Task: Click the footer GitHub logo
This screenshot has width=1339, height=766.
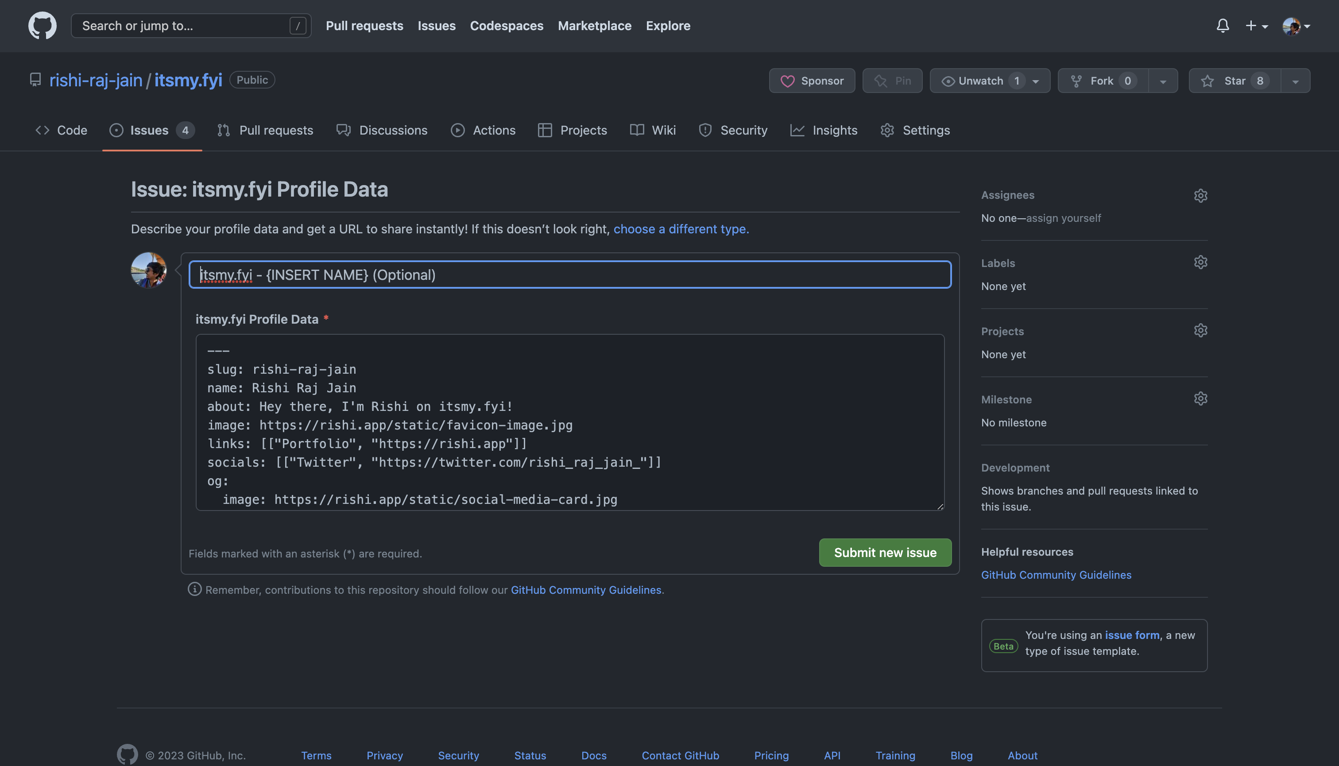Action: pyautogui.click(x=128, y=754)
